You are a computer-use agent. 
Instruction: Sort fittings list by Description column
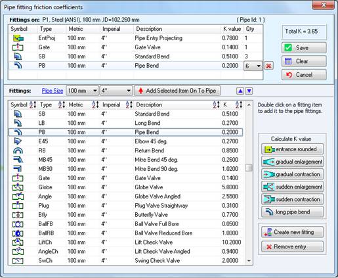[x=217, y=104]
